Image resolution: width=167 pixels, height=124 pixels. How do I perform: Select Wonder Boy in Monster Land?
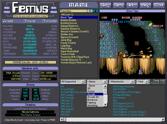(x=79, y=63)
